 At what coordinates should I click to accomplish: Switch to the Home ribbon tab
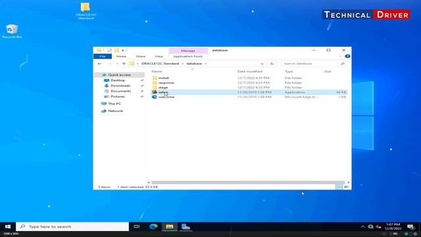(x=121, y=57)
